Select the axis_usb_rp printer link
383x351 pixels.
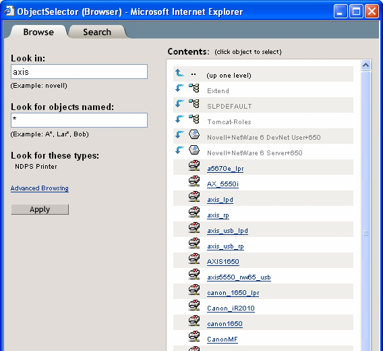(x=225, y=246)
